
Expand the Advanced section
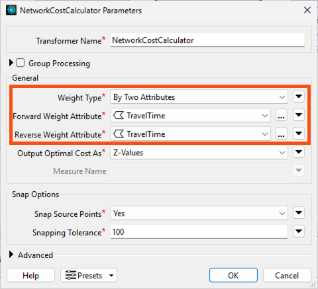[x=11, y=255]
